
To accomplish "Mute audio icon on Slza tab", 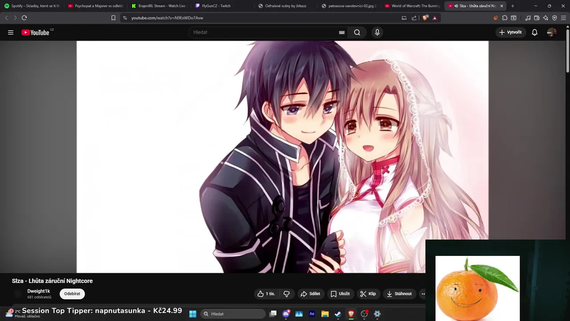I will coord(456,6).
